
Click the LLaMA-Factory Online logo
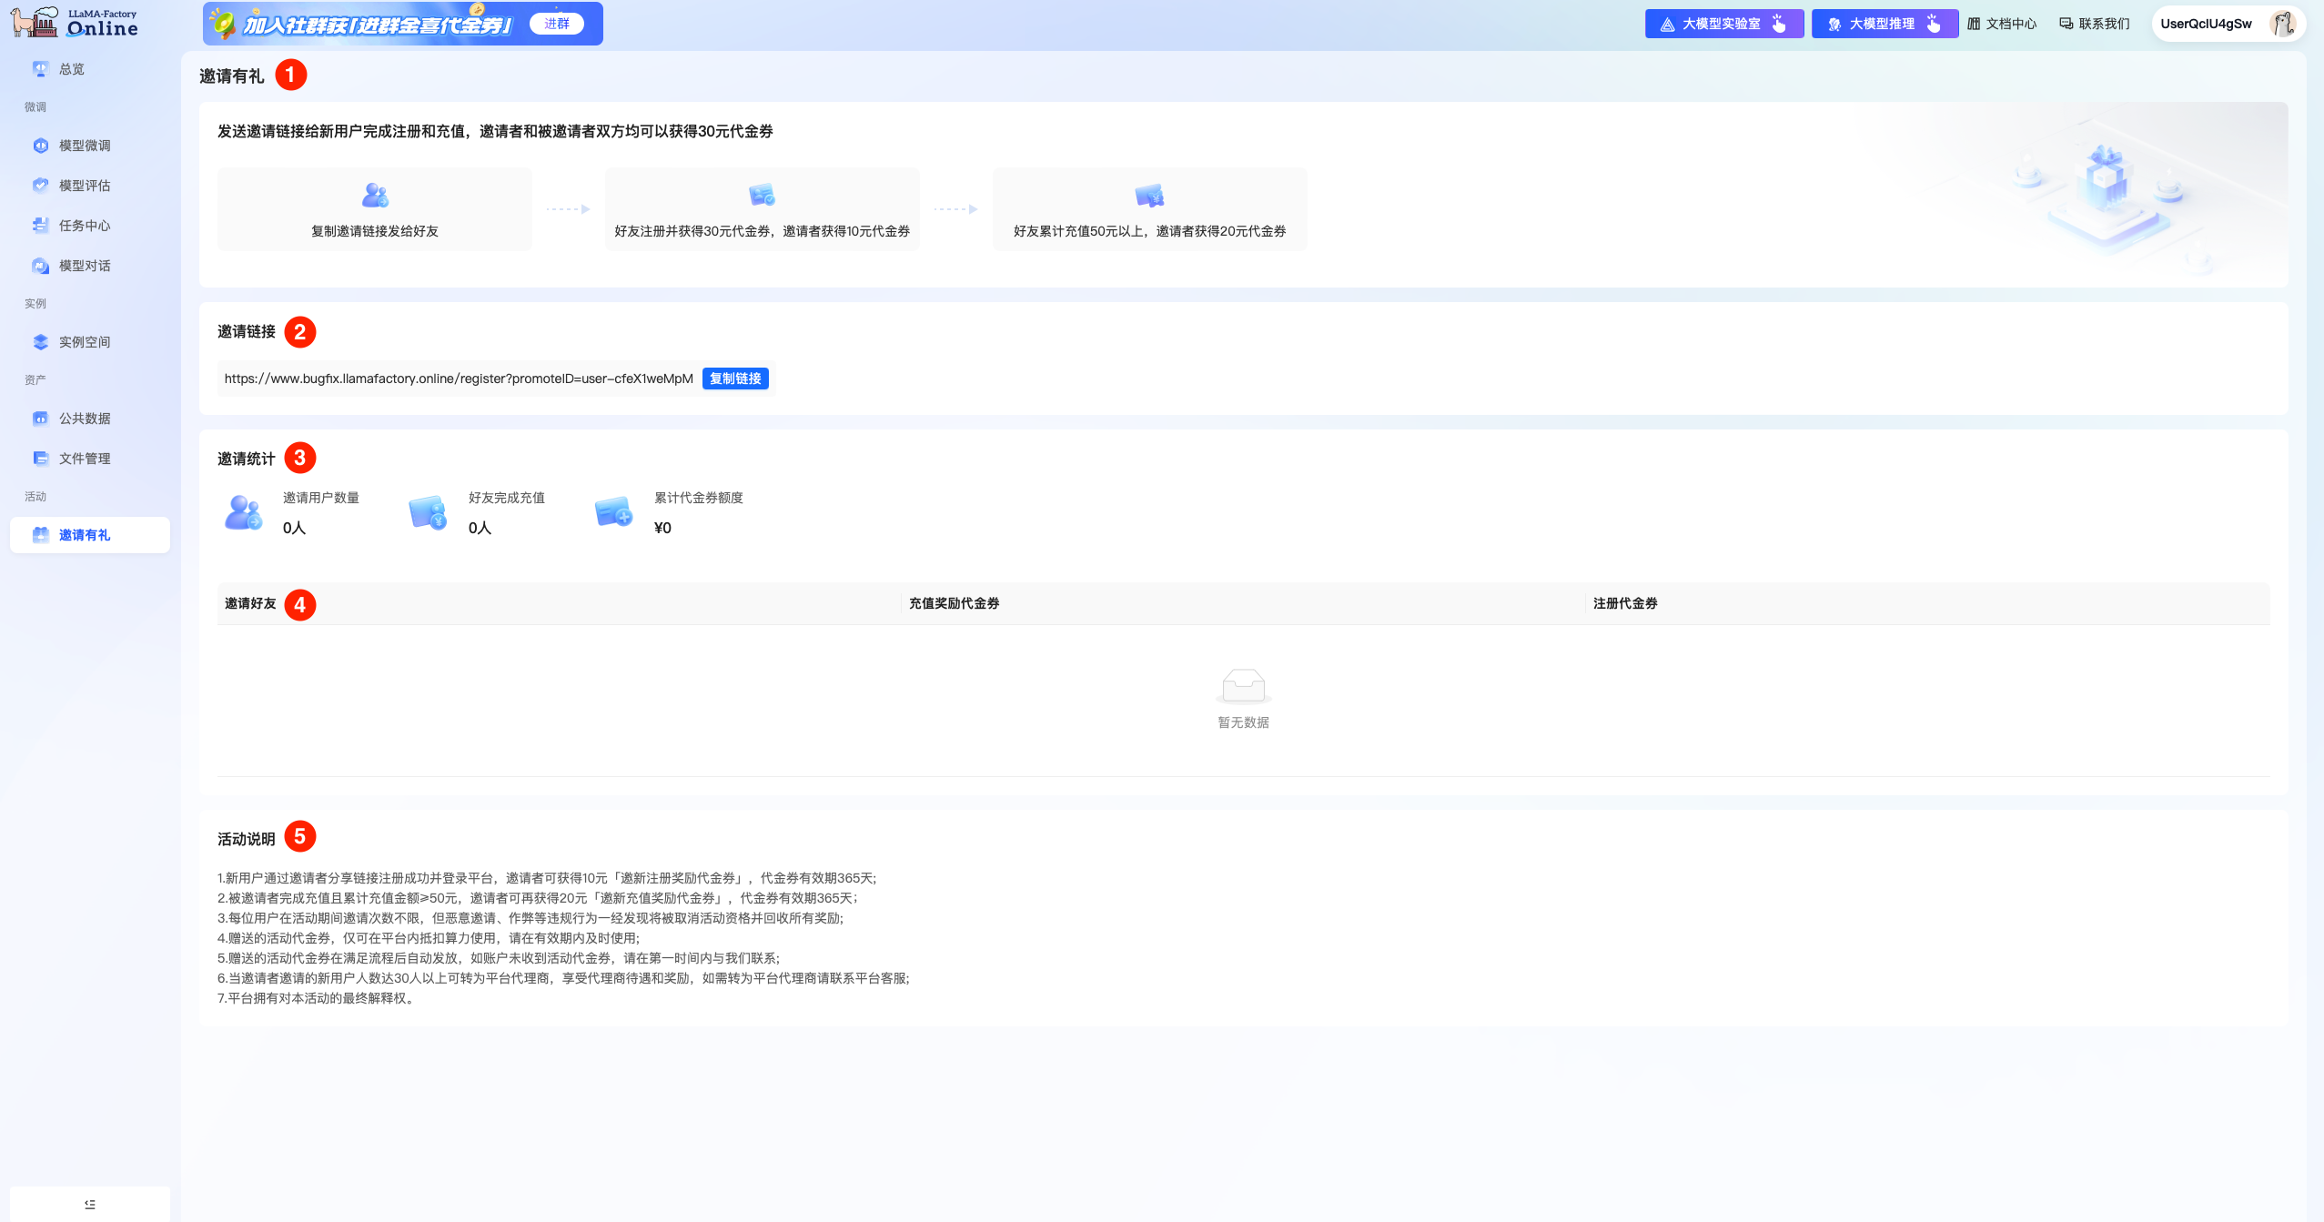pos(75,23)
